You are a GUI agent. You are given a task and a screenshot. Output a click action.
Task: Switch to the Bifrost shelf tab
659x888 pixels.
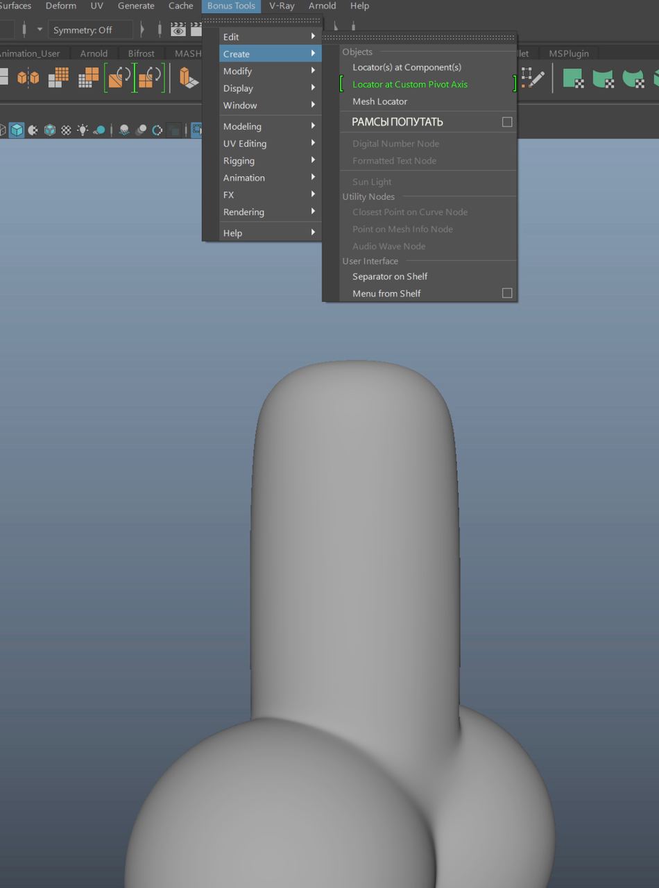(142, 53)
